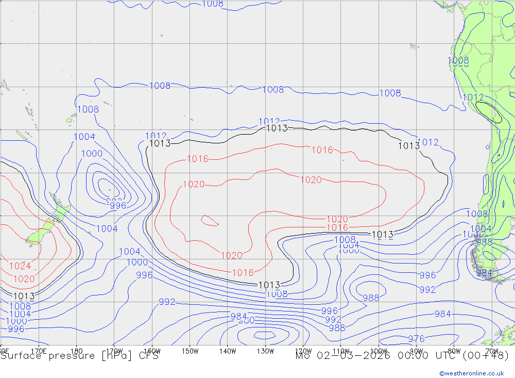This screenshot has width=515, height=378.
Task: Click the weatheronline.co.uk copyright link
Action: [472, 373]
